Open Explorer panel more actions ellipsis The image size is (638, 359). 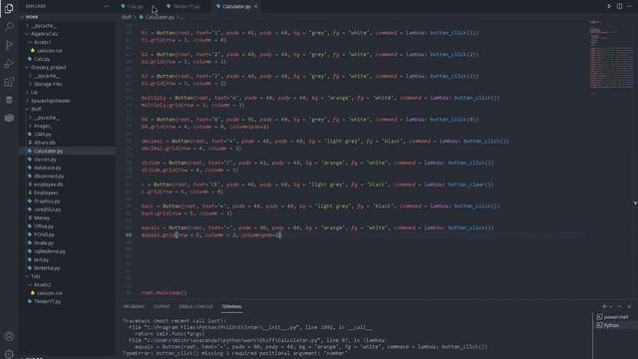click(x=107, y=6)
